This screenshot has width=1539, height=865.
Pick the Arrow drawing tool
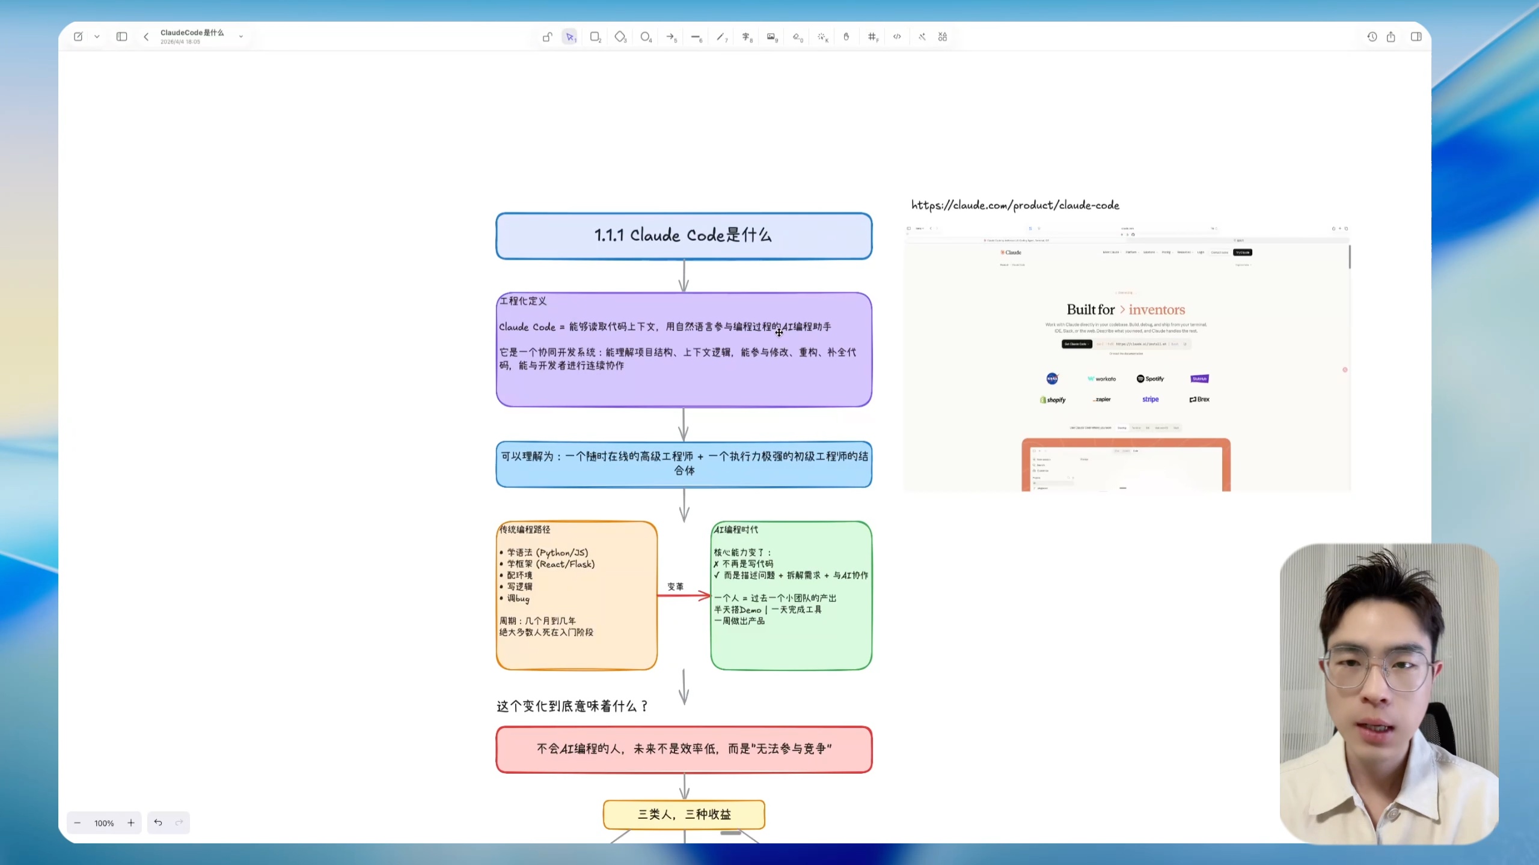pos(670,37)
